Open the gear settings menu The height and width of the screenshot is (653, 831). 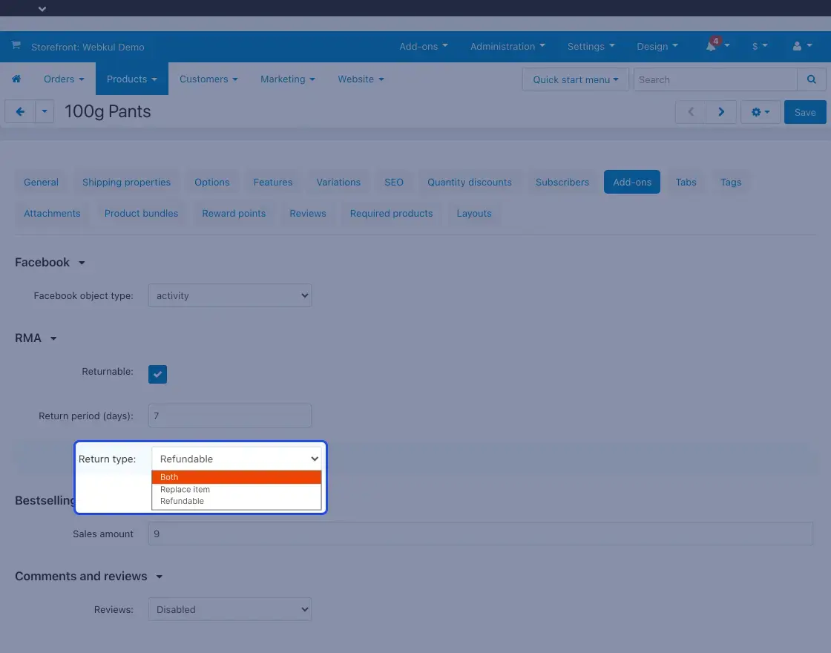coord(760,112)
